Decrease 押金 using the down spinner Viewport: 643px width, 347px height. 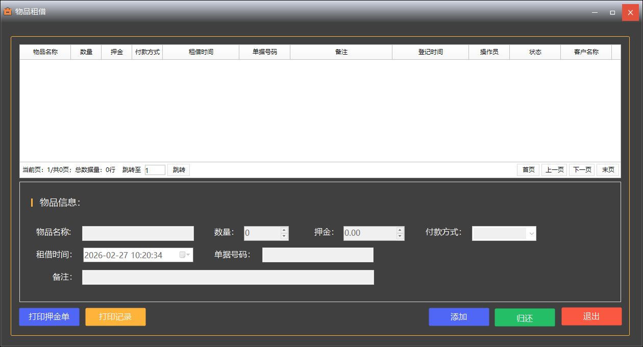point(400,236)
